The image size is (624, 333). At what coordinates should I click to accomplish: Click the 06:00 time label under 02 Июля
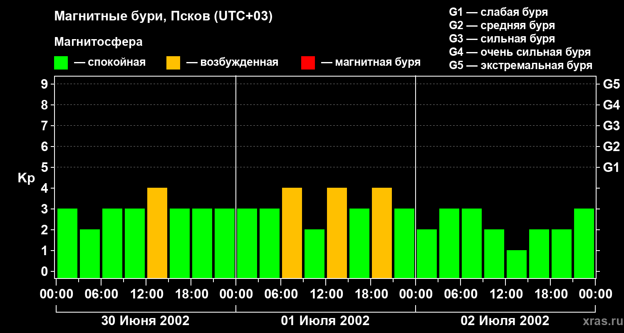[x=460, y=294]
